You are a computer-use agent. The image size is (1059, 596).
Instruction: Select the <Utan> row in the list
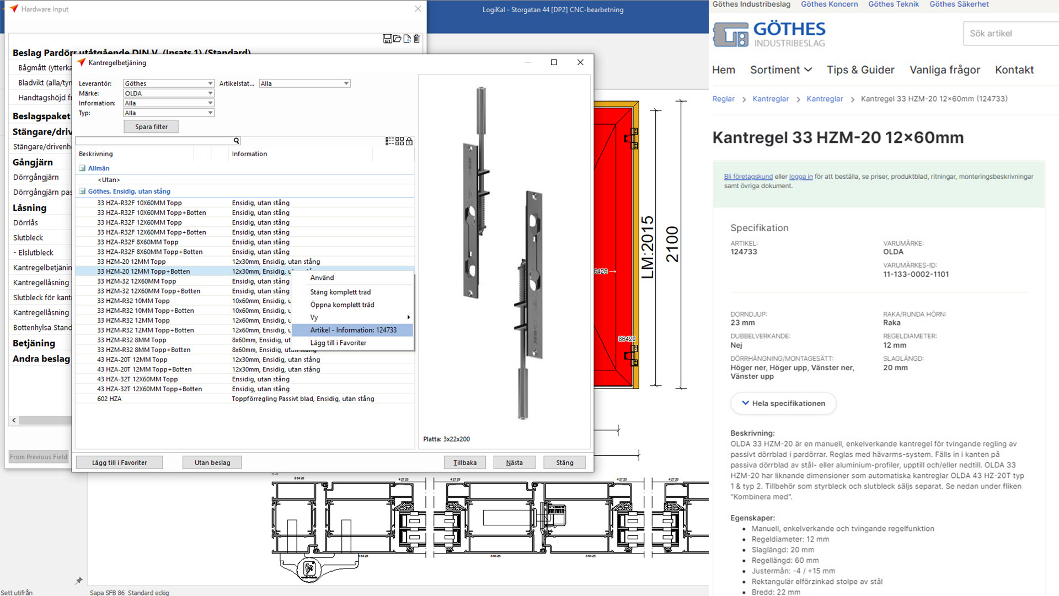[245, 180]
